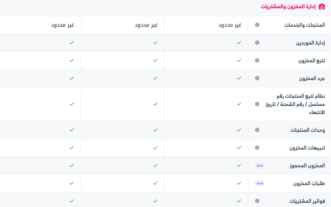The height and width of the screenshot is (207, 331).
Task: Click the جديد badge next to المخزون المحجوز
Action: pyautogui.click(x=260, y=165)
